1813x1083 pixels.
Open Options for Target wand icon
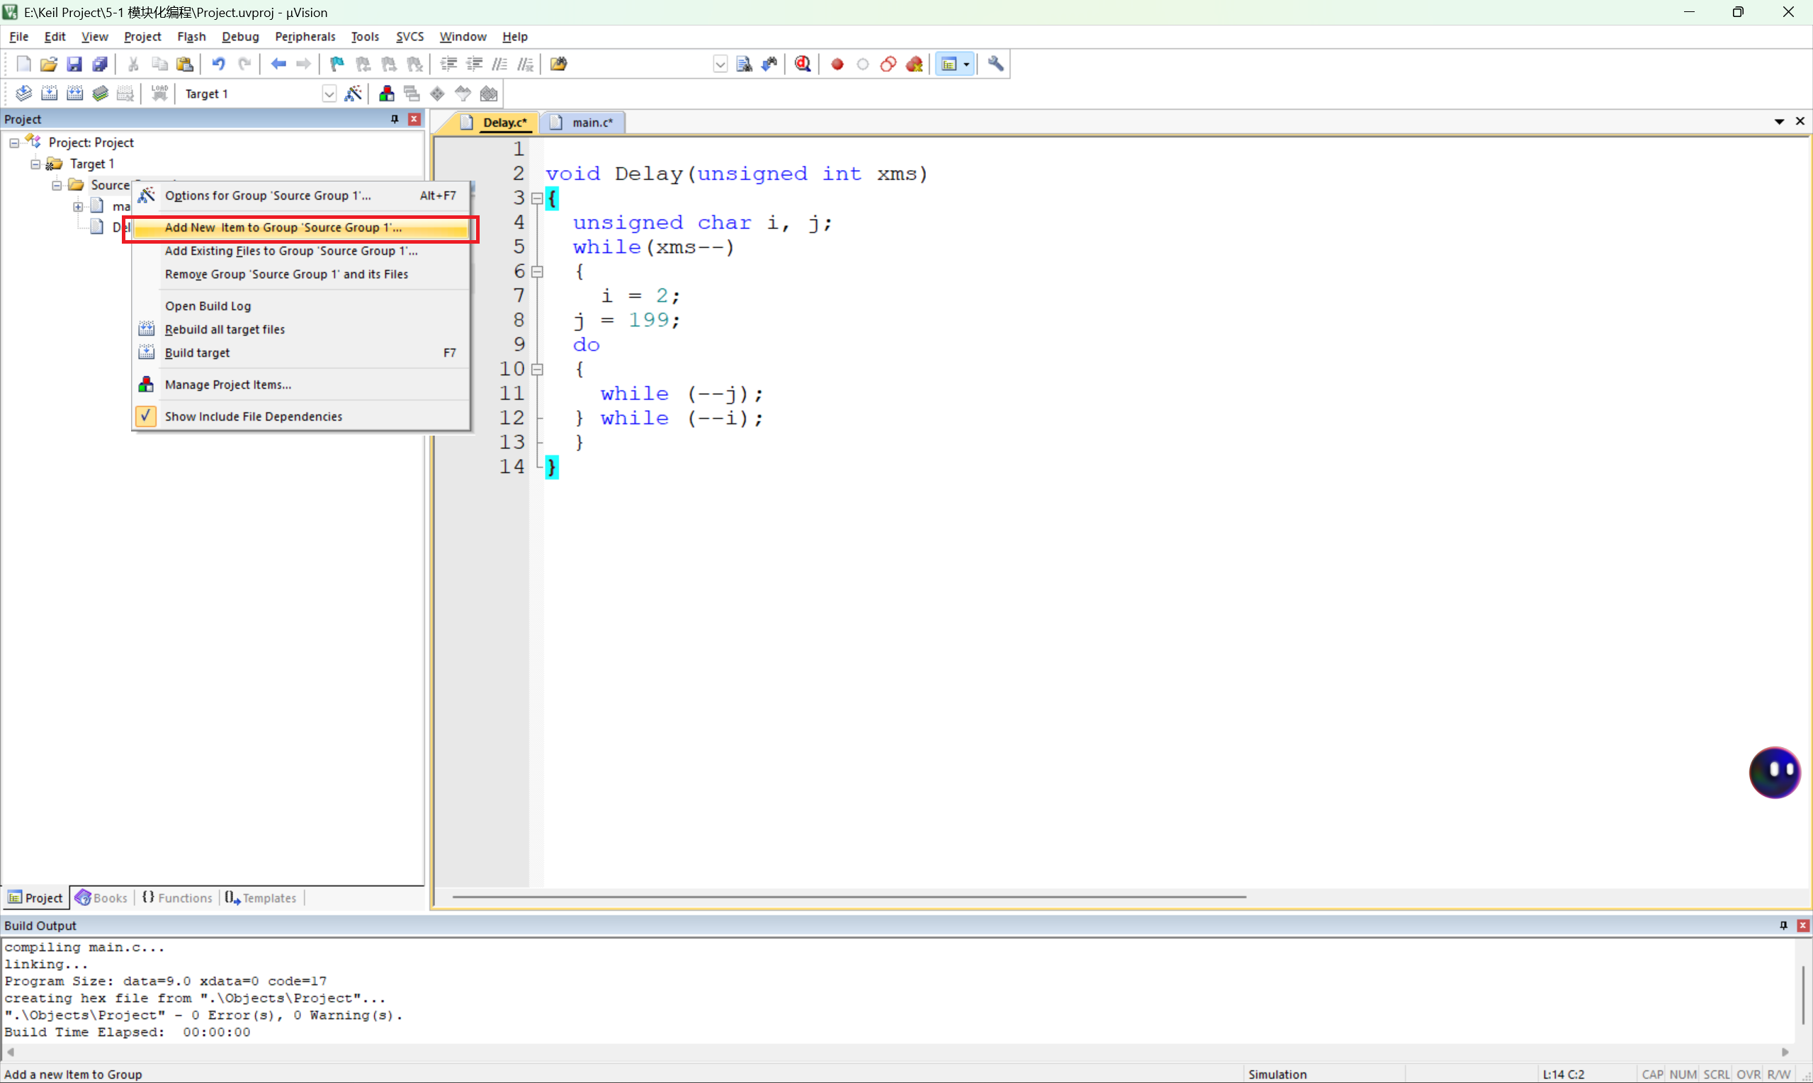[x=353, y=93]
